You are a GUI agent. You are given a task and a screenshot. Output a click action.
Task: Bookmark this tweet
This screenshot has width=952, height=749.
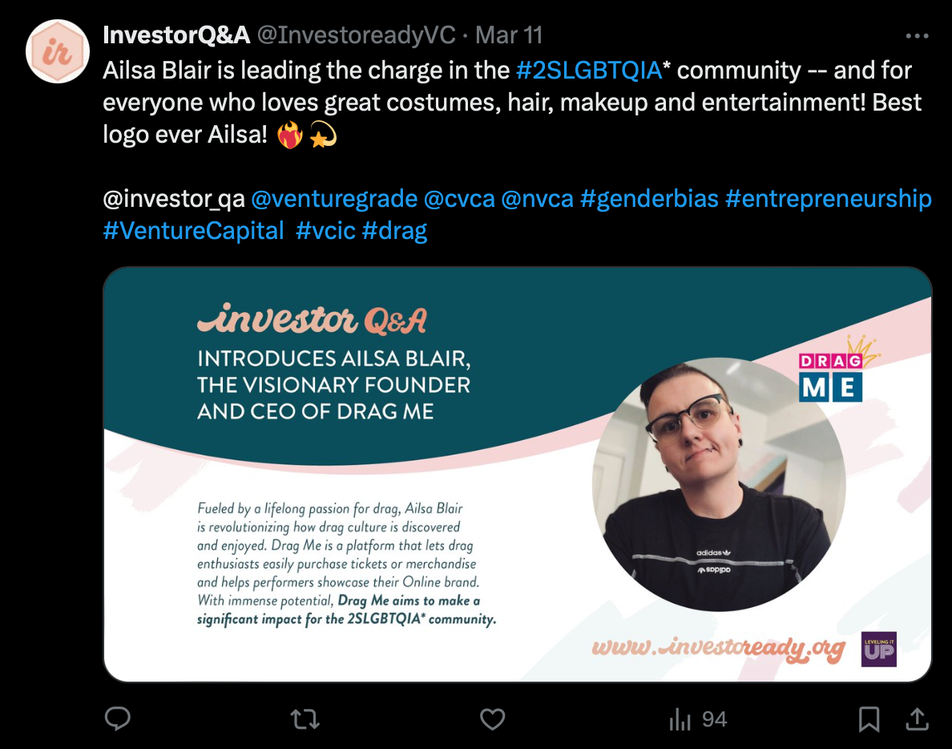(869, 719)
